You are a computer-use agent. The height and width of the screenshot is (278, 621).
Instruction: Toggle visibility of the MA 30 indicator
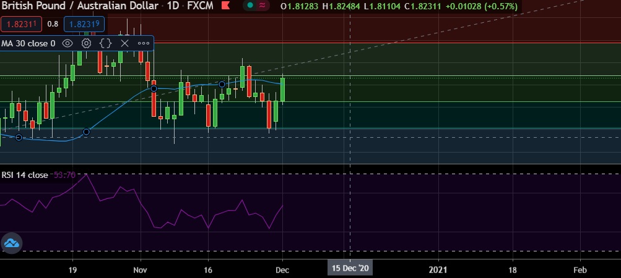pos(67,43)
